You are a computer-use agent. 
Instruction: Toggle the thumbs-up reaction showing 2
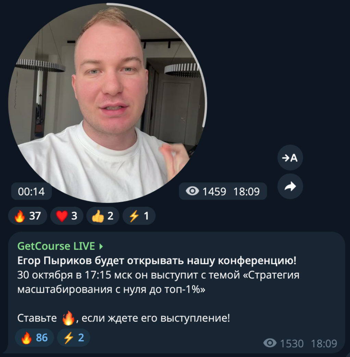pos(103,216)
